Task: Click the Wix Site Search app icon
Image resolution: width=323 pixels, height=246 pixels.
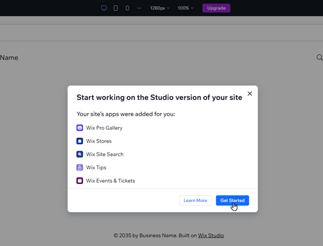Action: coord(80,154)
